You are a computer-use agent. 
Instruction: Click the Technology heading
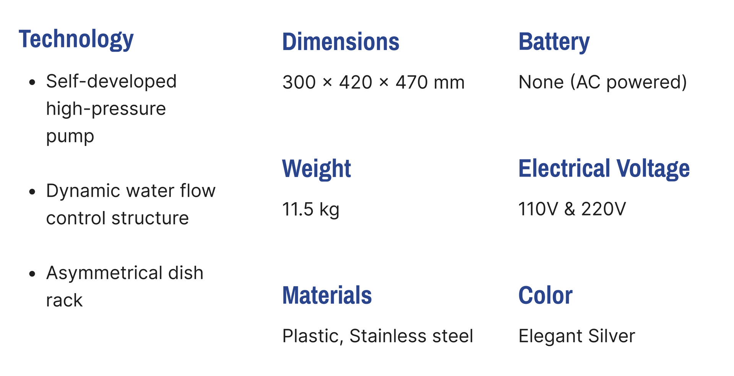pyautogui.click(x=76, y=39)
